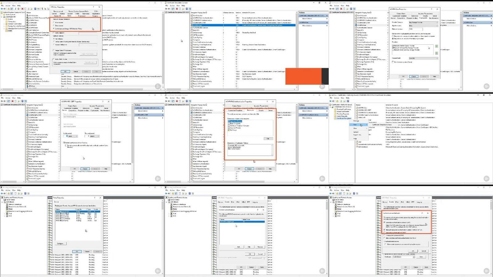Click Certificate Templates folder icon in certsrv tree
Image resolution: width=493 pixels, height=277 pixels.
[x=336, y=118]
